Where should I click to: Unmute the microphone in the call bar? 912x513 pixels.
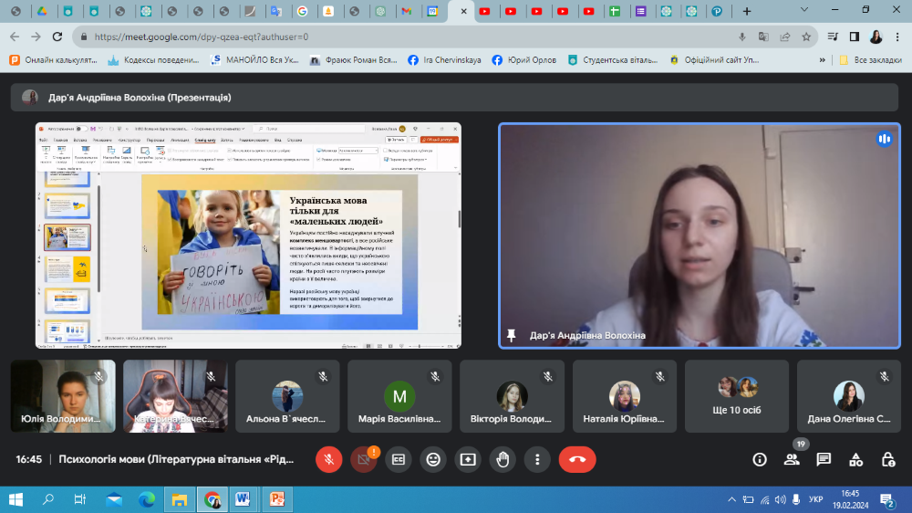pos(329,459)
